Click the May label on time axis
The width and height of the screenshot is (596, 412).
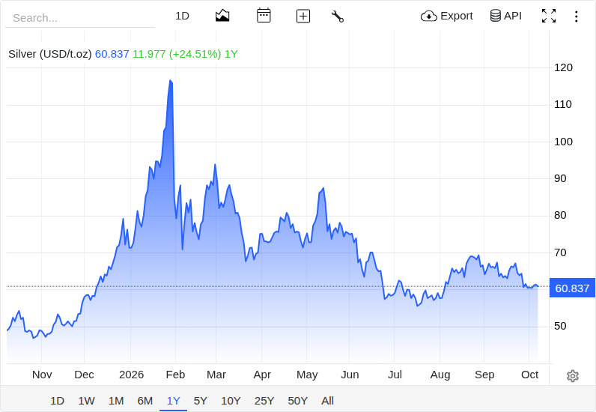(307, 375)
